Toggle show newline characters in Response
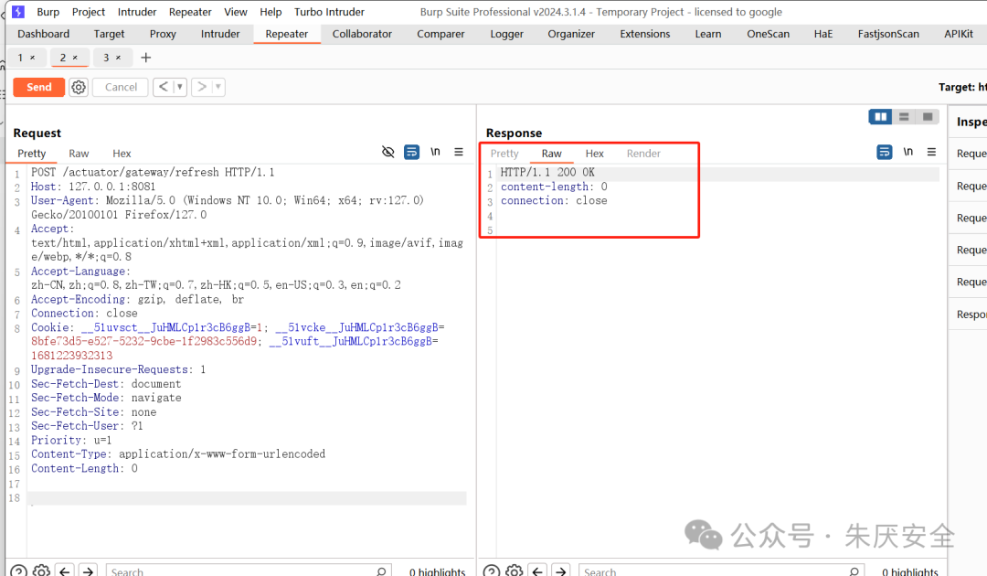 (907, 152)
